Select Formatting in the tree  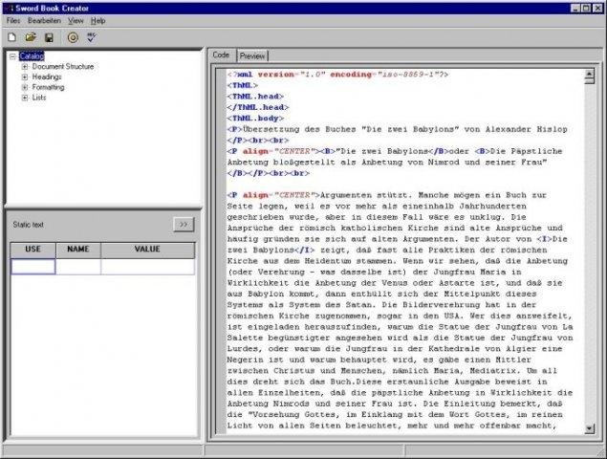pyautogui.click(x=48, y=87)
